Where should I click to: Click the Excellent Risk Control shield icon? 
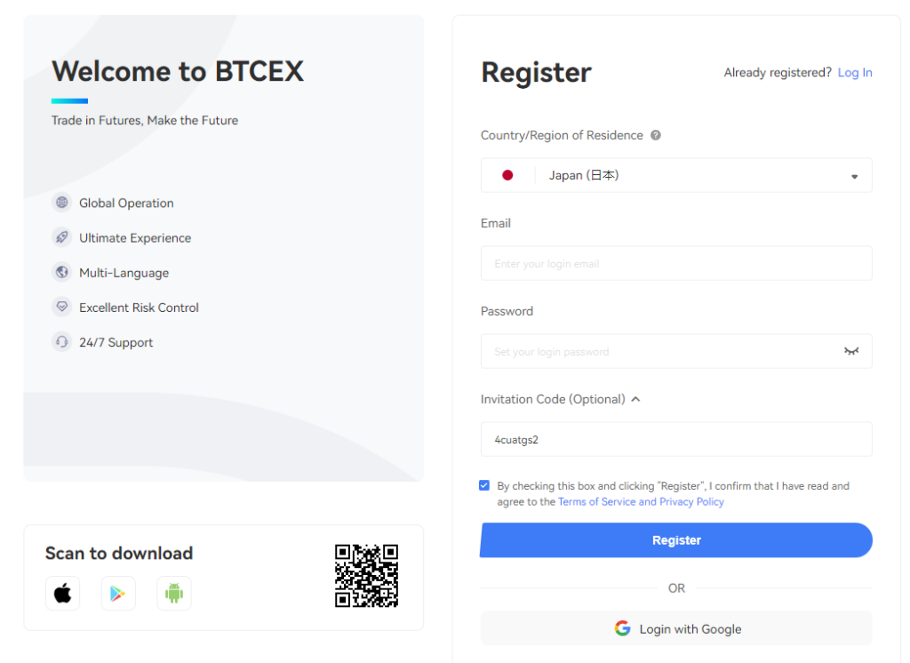coord(62,308)
